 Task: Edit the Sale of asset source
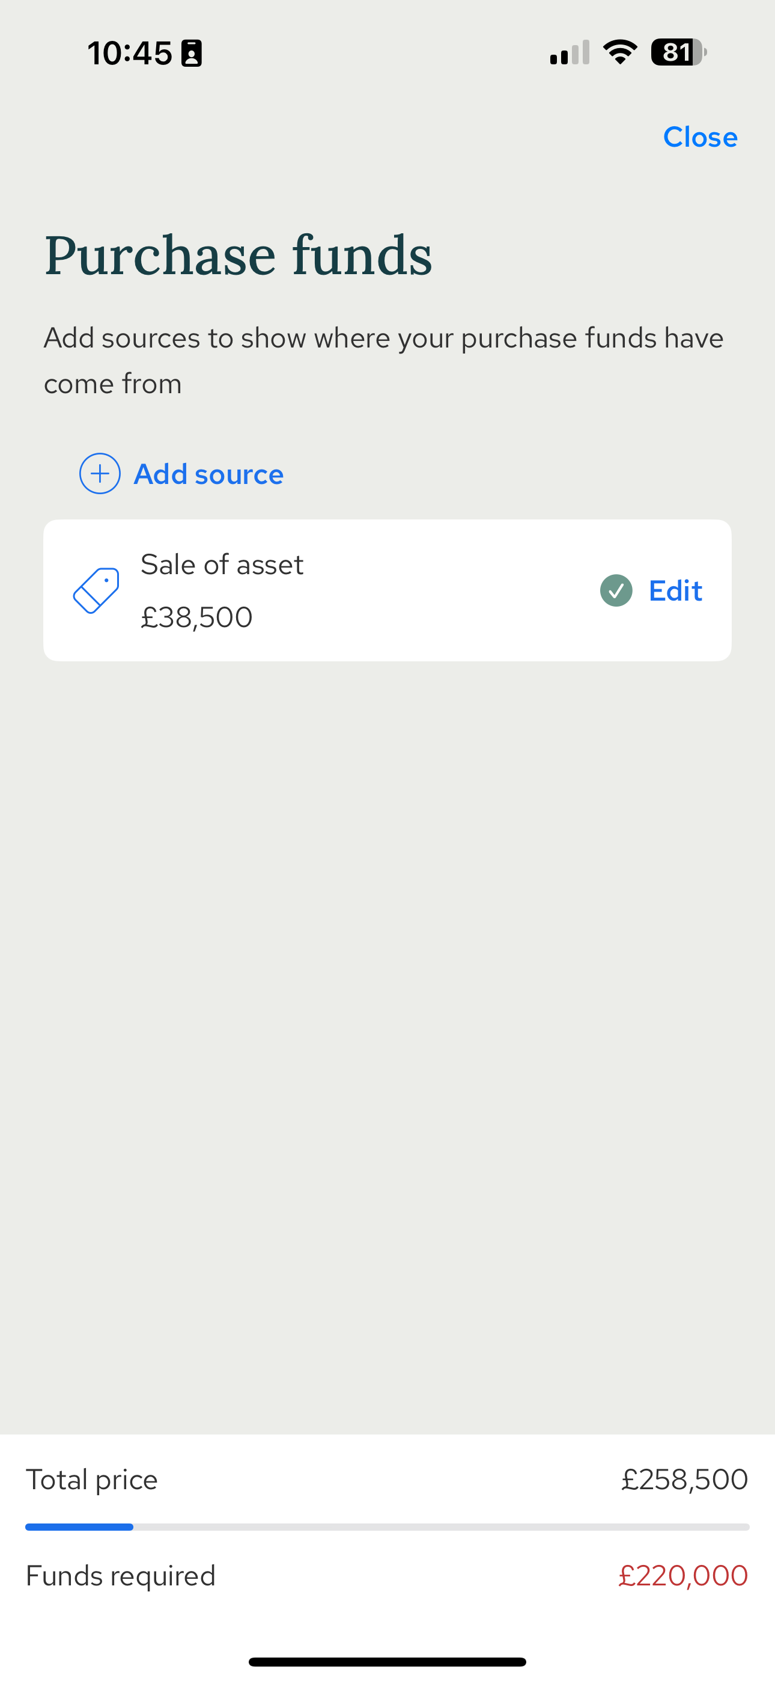[675, 590]
